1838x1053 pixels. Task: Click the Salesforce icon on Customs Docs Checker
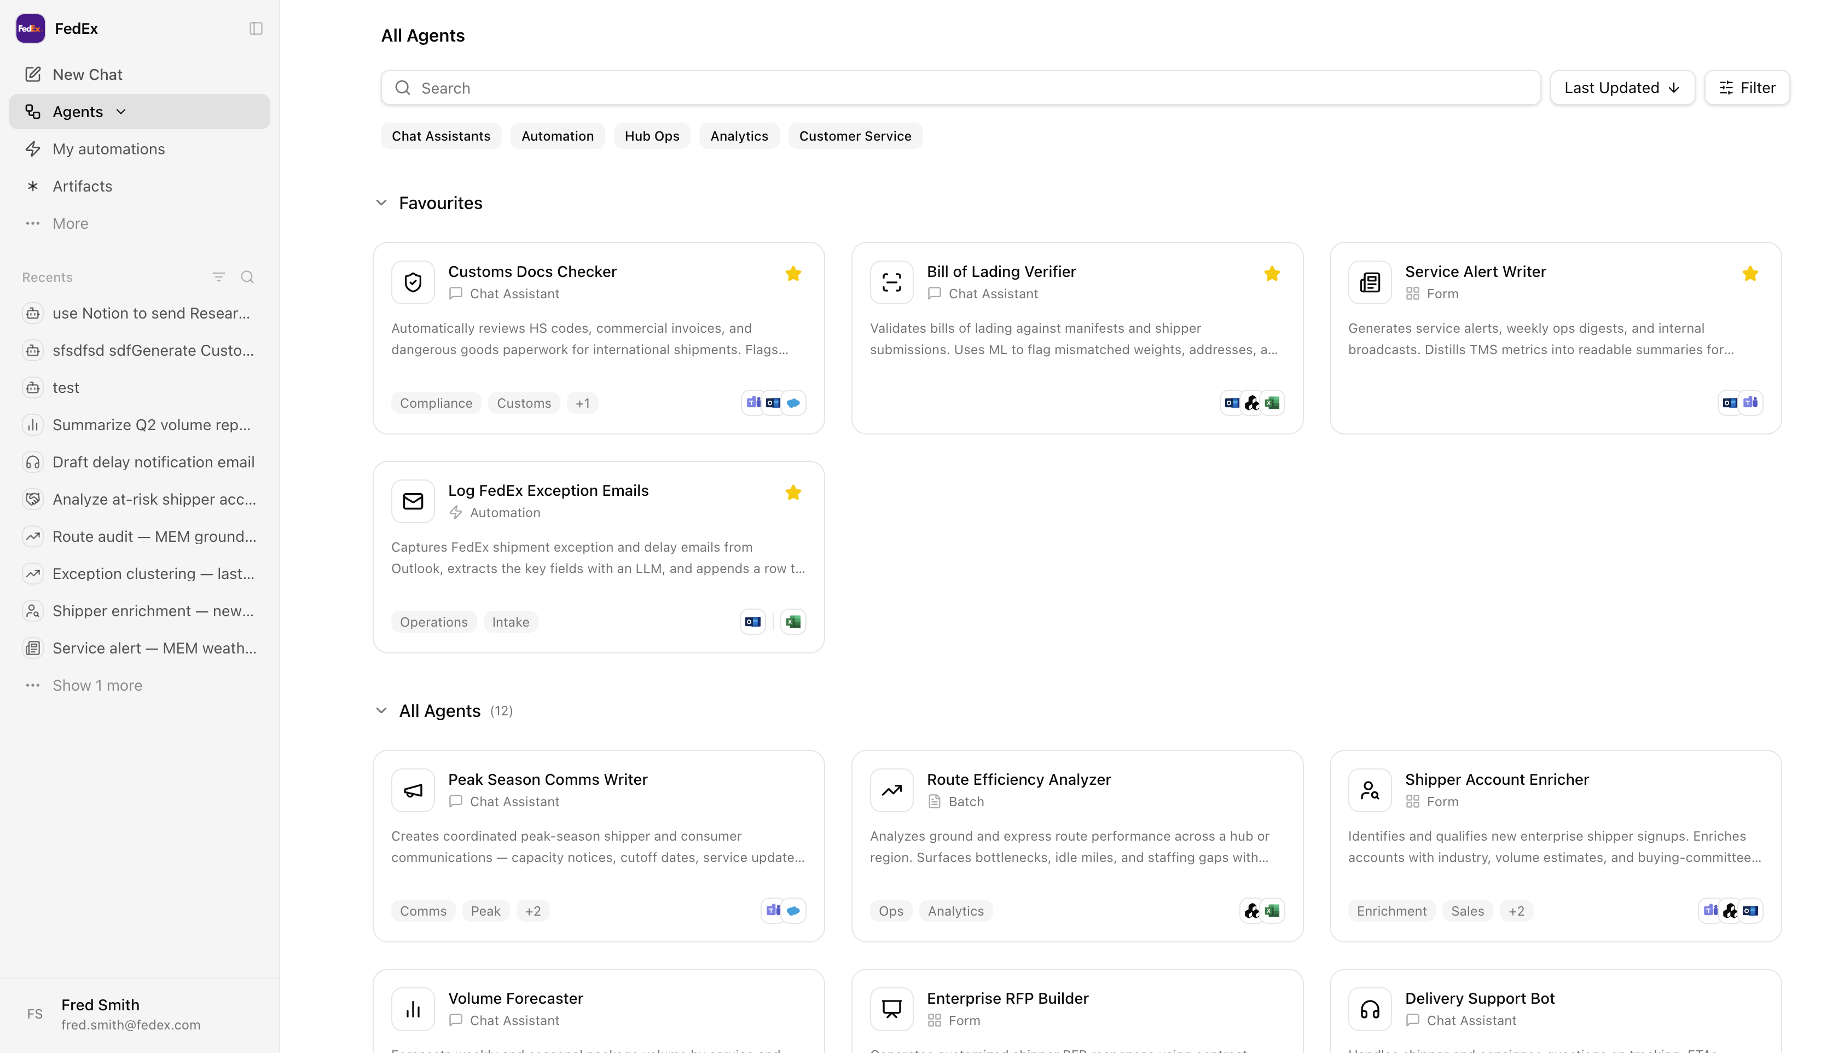793,403
